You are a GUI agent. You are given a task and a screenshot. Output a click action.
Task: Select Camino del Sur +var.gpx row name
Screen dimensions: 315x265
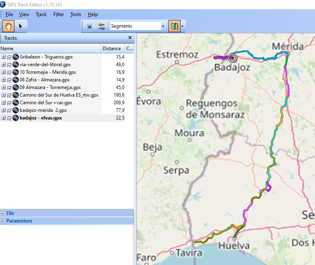click(x=46, y=103)
